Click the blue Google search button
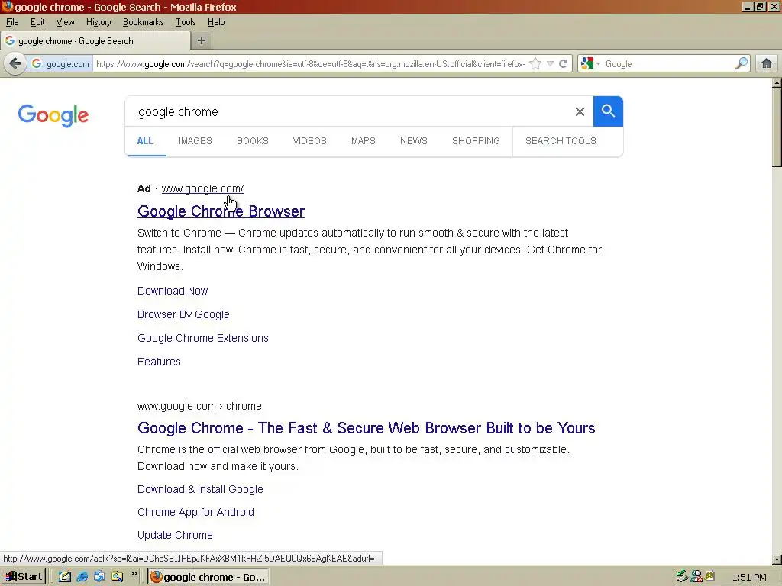The width and height of the screenshot is (782, 586). click(608, 111)
